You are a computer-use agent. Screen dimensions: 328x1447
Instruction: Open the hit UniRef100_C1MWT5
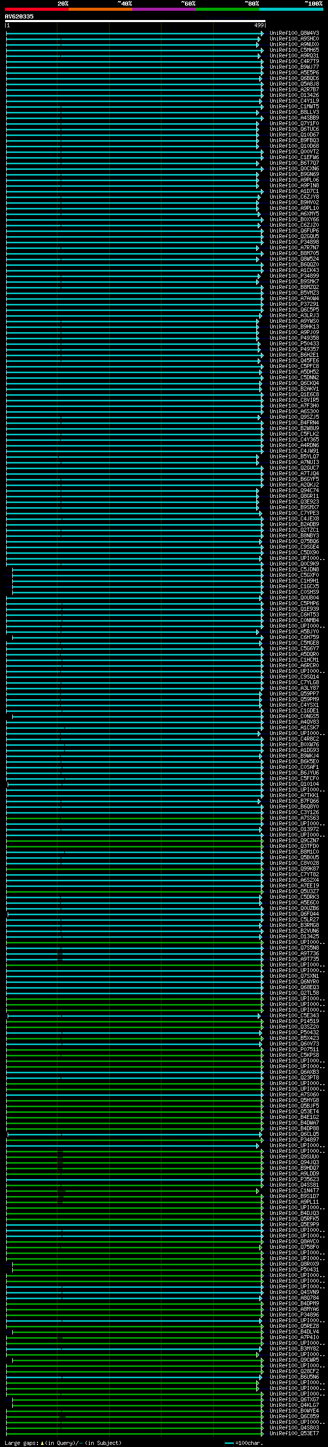(294, 106)
